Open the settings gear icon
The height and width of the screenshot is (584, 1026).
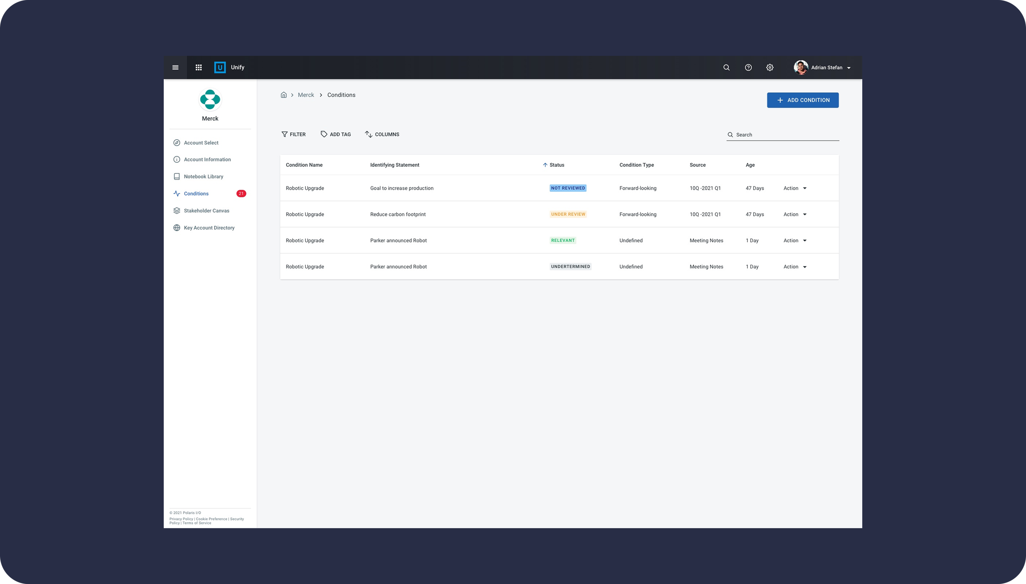(x=770, y=68)
